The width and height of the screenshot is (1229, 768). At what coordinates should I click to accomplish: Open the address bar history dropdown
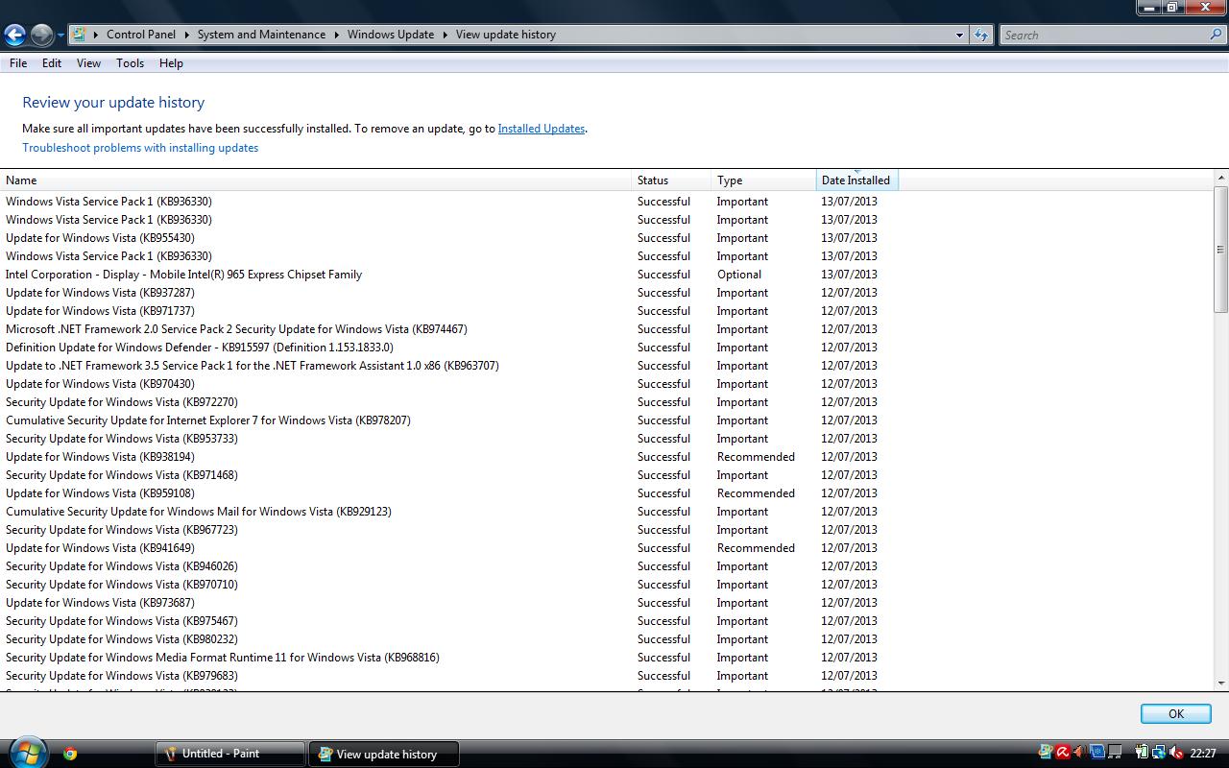959,35
